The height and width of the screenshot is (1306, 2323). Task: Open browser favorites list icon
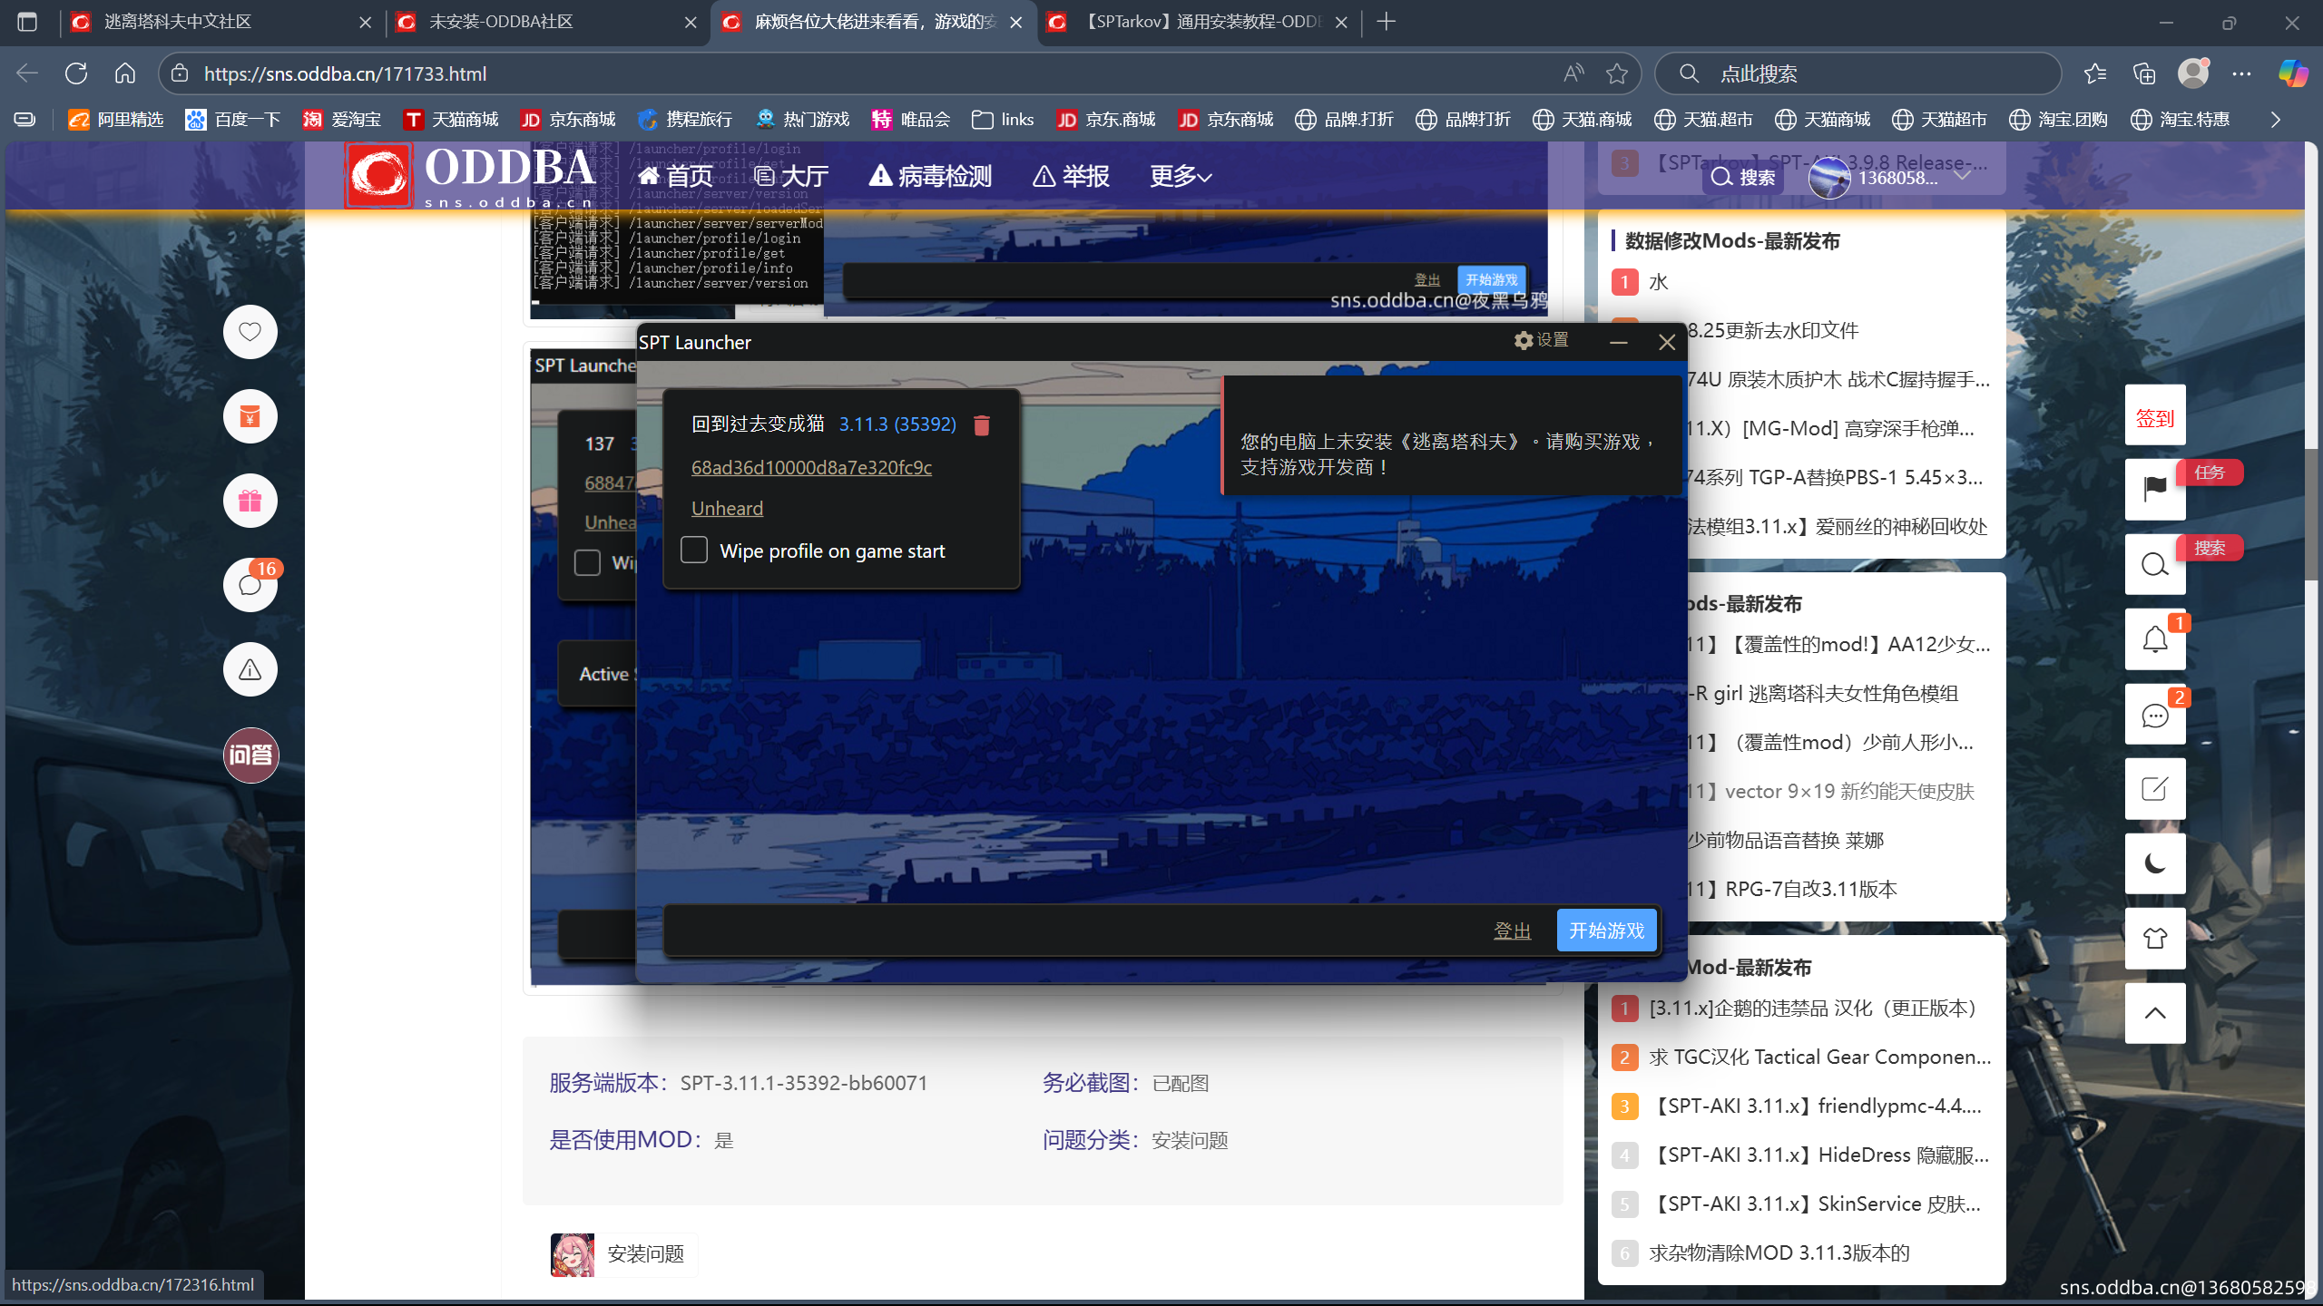point(2095,73)
